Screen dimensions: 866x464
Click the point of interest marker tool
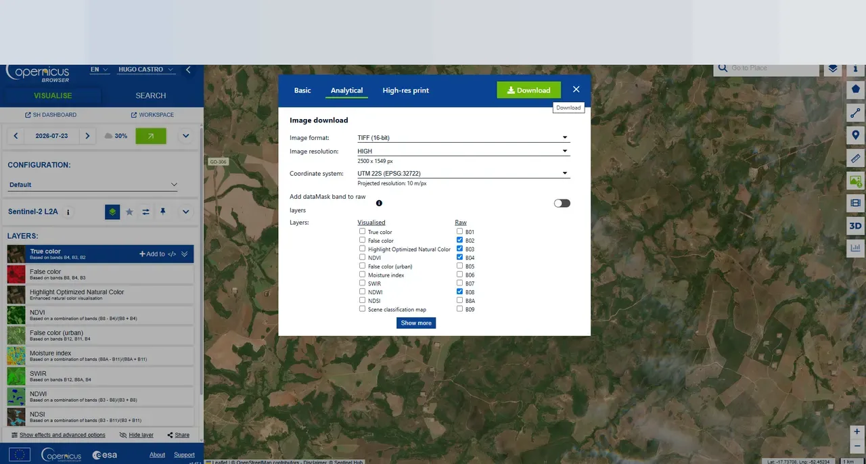[x=856, y=135]
